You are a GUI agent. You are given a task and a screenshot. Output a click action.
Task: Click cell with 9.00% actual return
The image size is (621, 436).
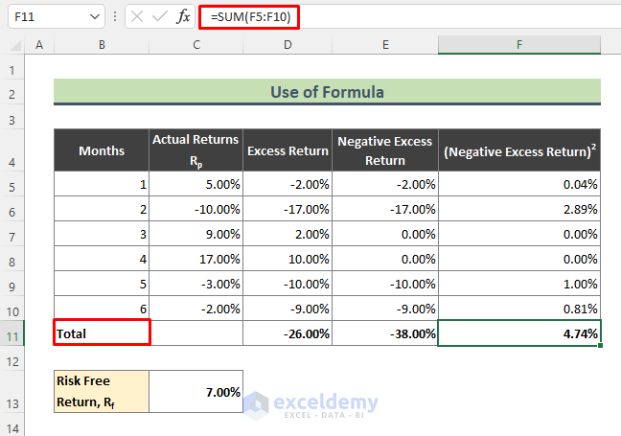click(196, 234)
